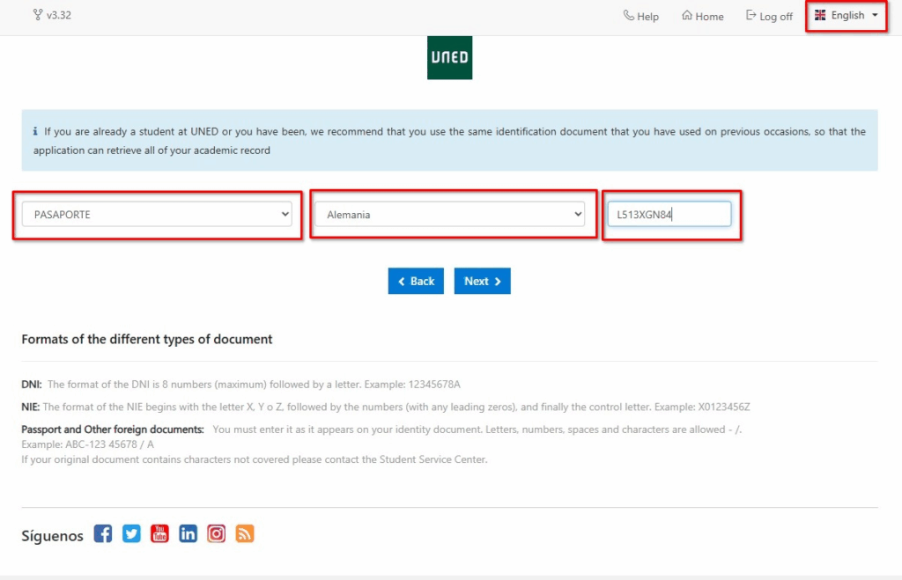The height and width of the screenshot is (580, 902).
Task: Focus the passport number field L513XGN84
Action: [669, 214]
